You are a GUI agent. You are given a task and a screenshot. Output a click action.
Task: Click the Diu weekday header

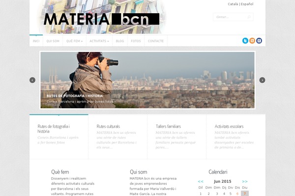(245, 187)
